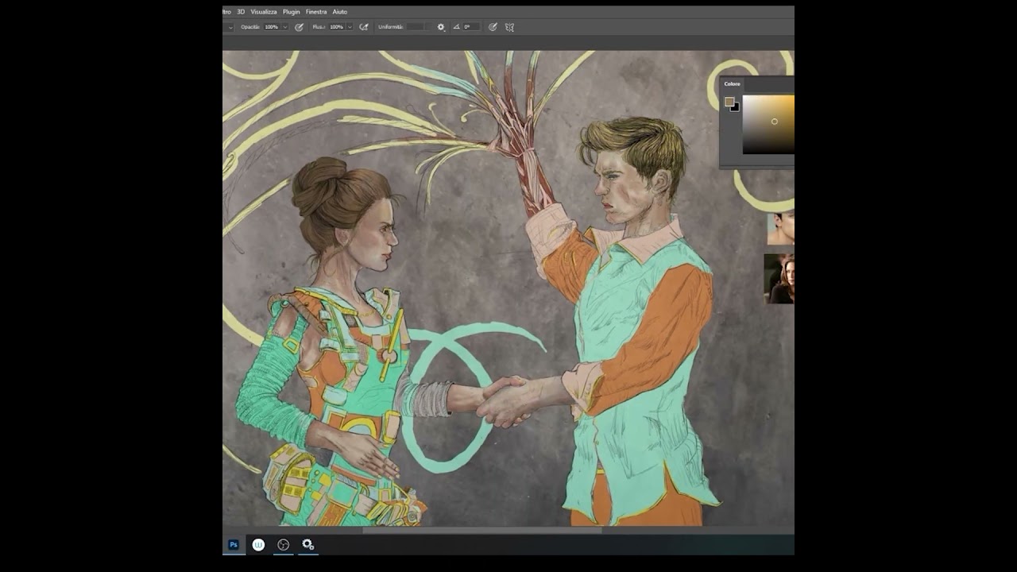Click the Opacità value field
This screenshot has width=1017, height=572.
[x=272, y=27]
